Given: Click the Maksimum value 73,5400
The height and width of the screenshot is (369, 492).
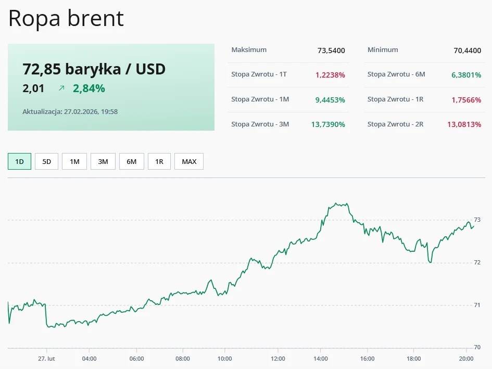Looking at the screenshot, I should pos(333,50).
